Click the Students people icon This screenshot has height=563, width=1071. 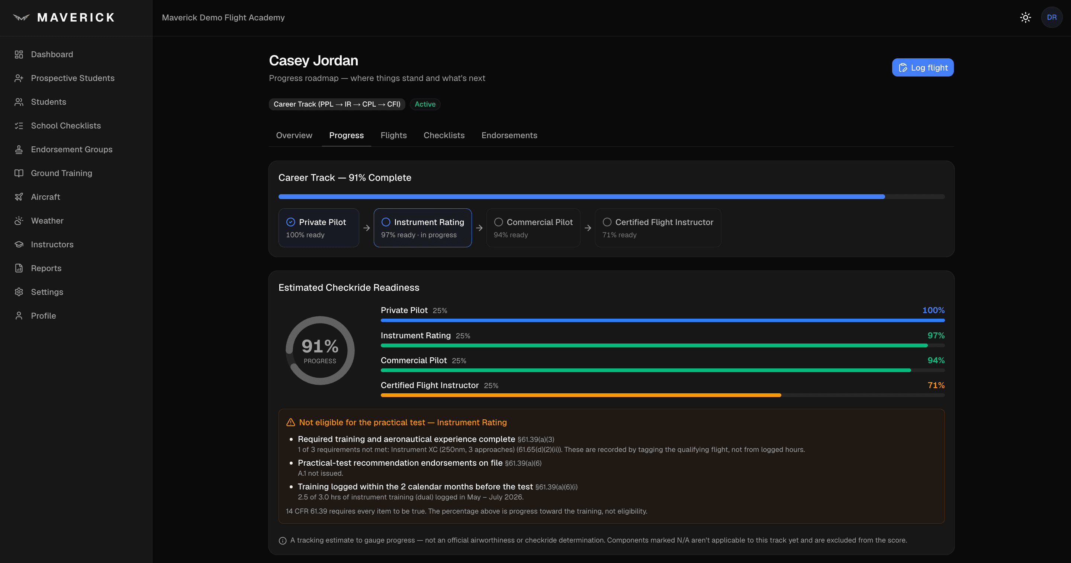click(19, 102)
